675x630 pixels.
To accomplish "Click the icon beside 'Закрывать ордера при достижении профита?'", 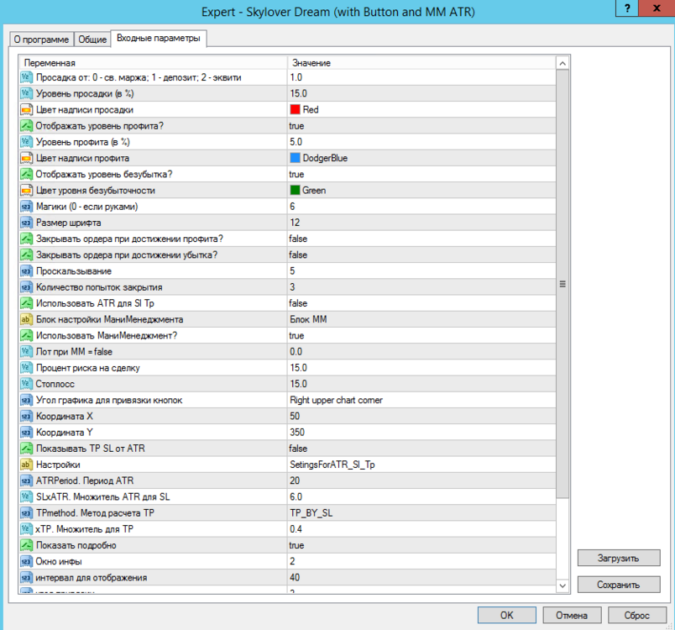I will 26,239.
